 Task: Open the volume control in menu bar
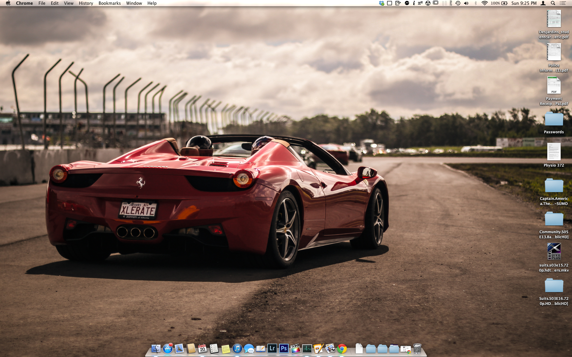pos(466,3)
